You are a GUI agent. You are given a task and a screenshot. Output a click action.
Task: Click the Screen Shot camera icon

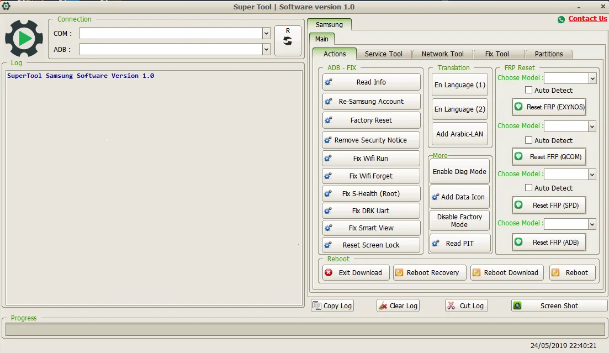(517, 305)
